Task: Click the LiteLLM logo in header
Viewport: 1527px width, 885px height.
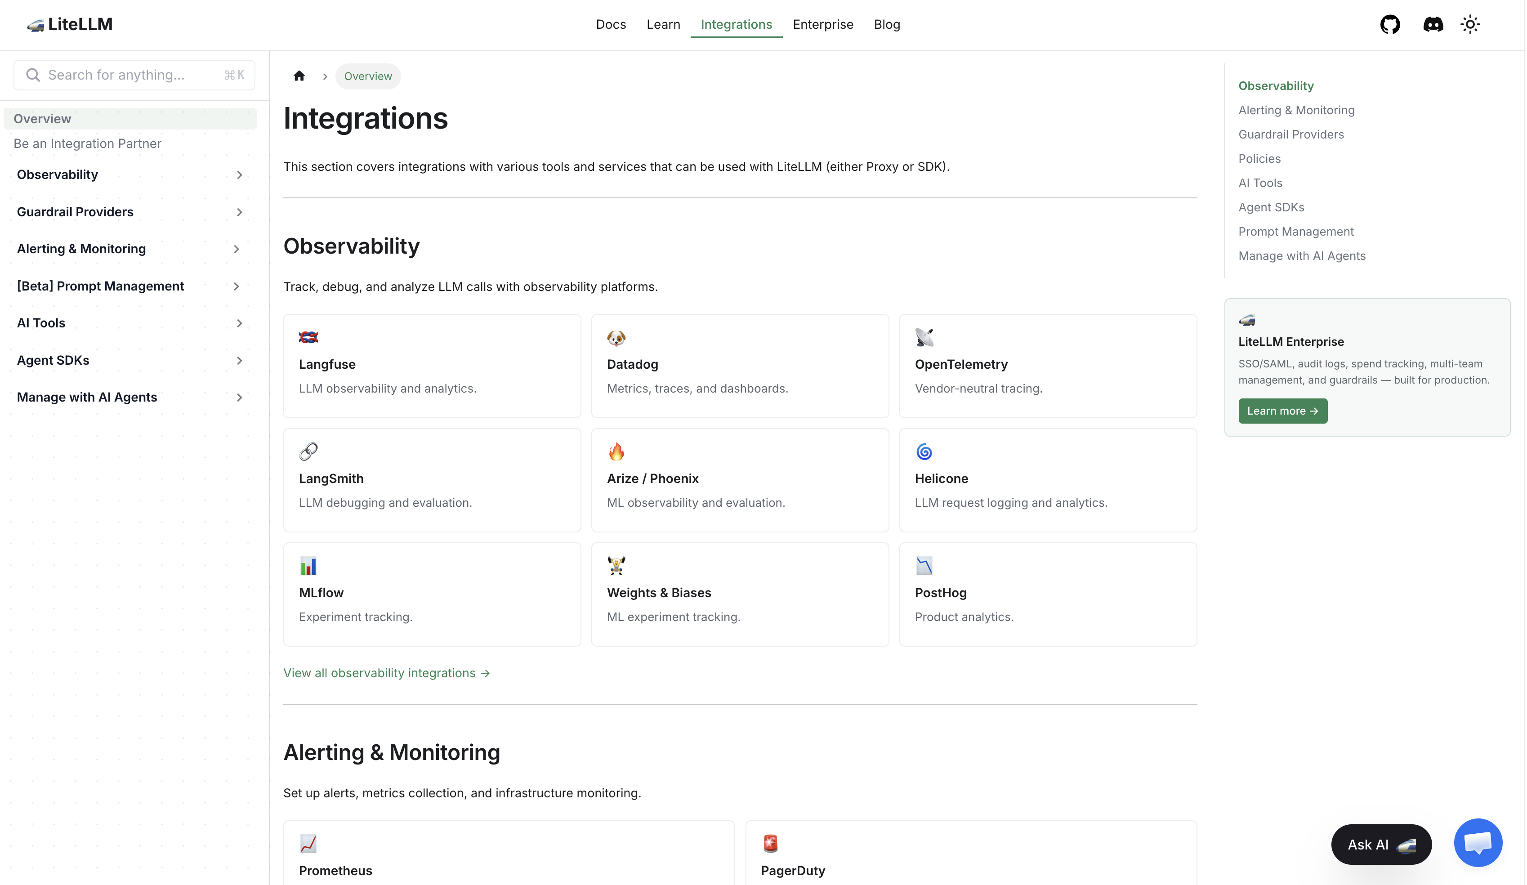Action: [x=70, y=24]
